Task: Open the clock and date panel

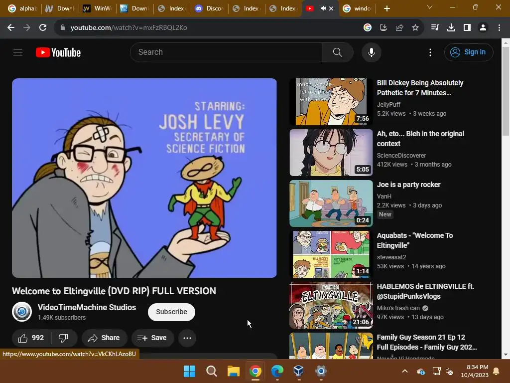Action: tap(475, 371)
